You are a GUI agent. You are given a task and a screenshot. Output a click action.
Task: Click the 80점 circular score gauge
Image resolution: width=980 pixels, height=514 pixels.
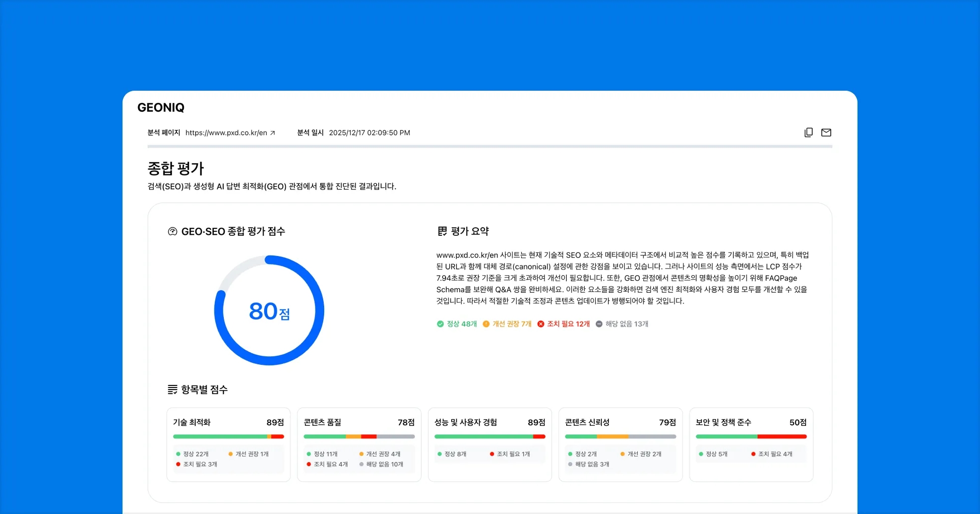pyautogui.click(x=269, y=310)
